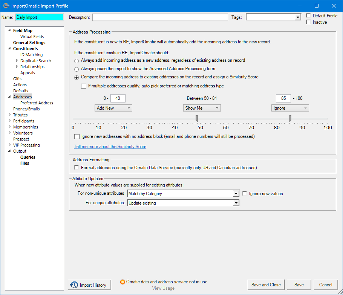Enable Format addresses using the Omatic Data Service
This screenshot has height=295, width=343.
[x=77, y=167]
